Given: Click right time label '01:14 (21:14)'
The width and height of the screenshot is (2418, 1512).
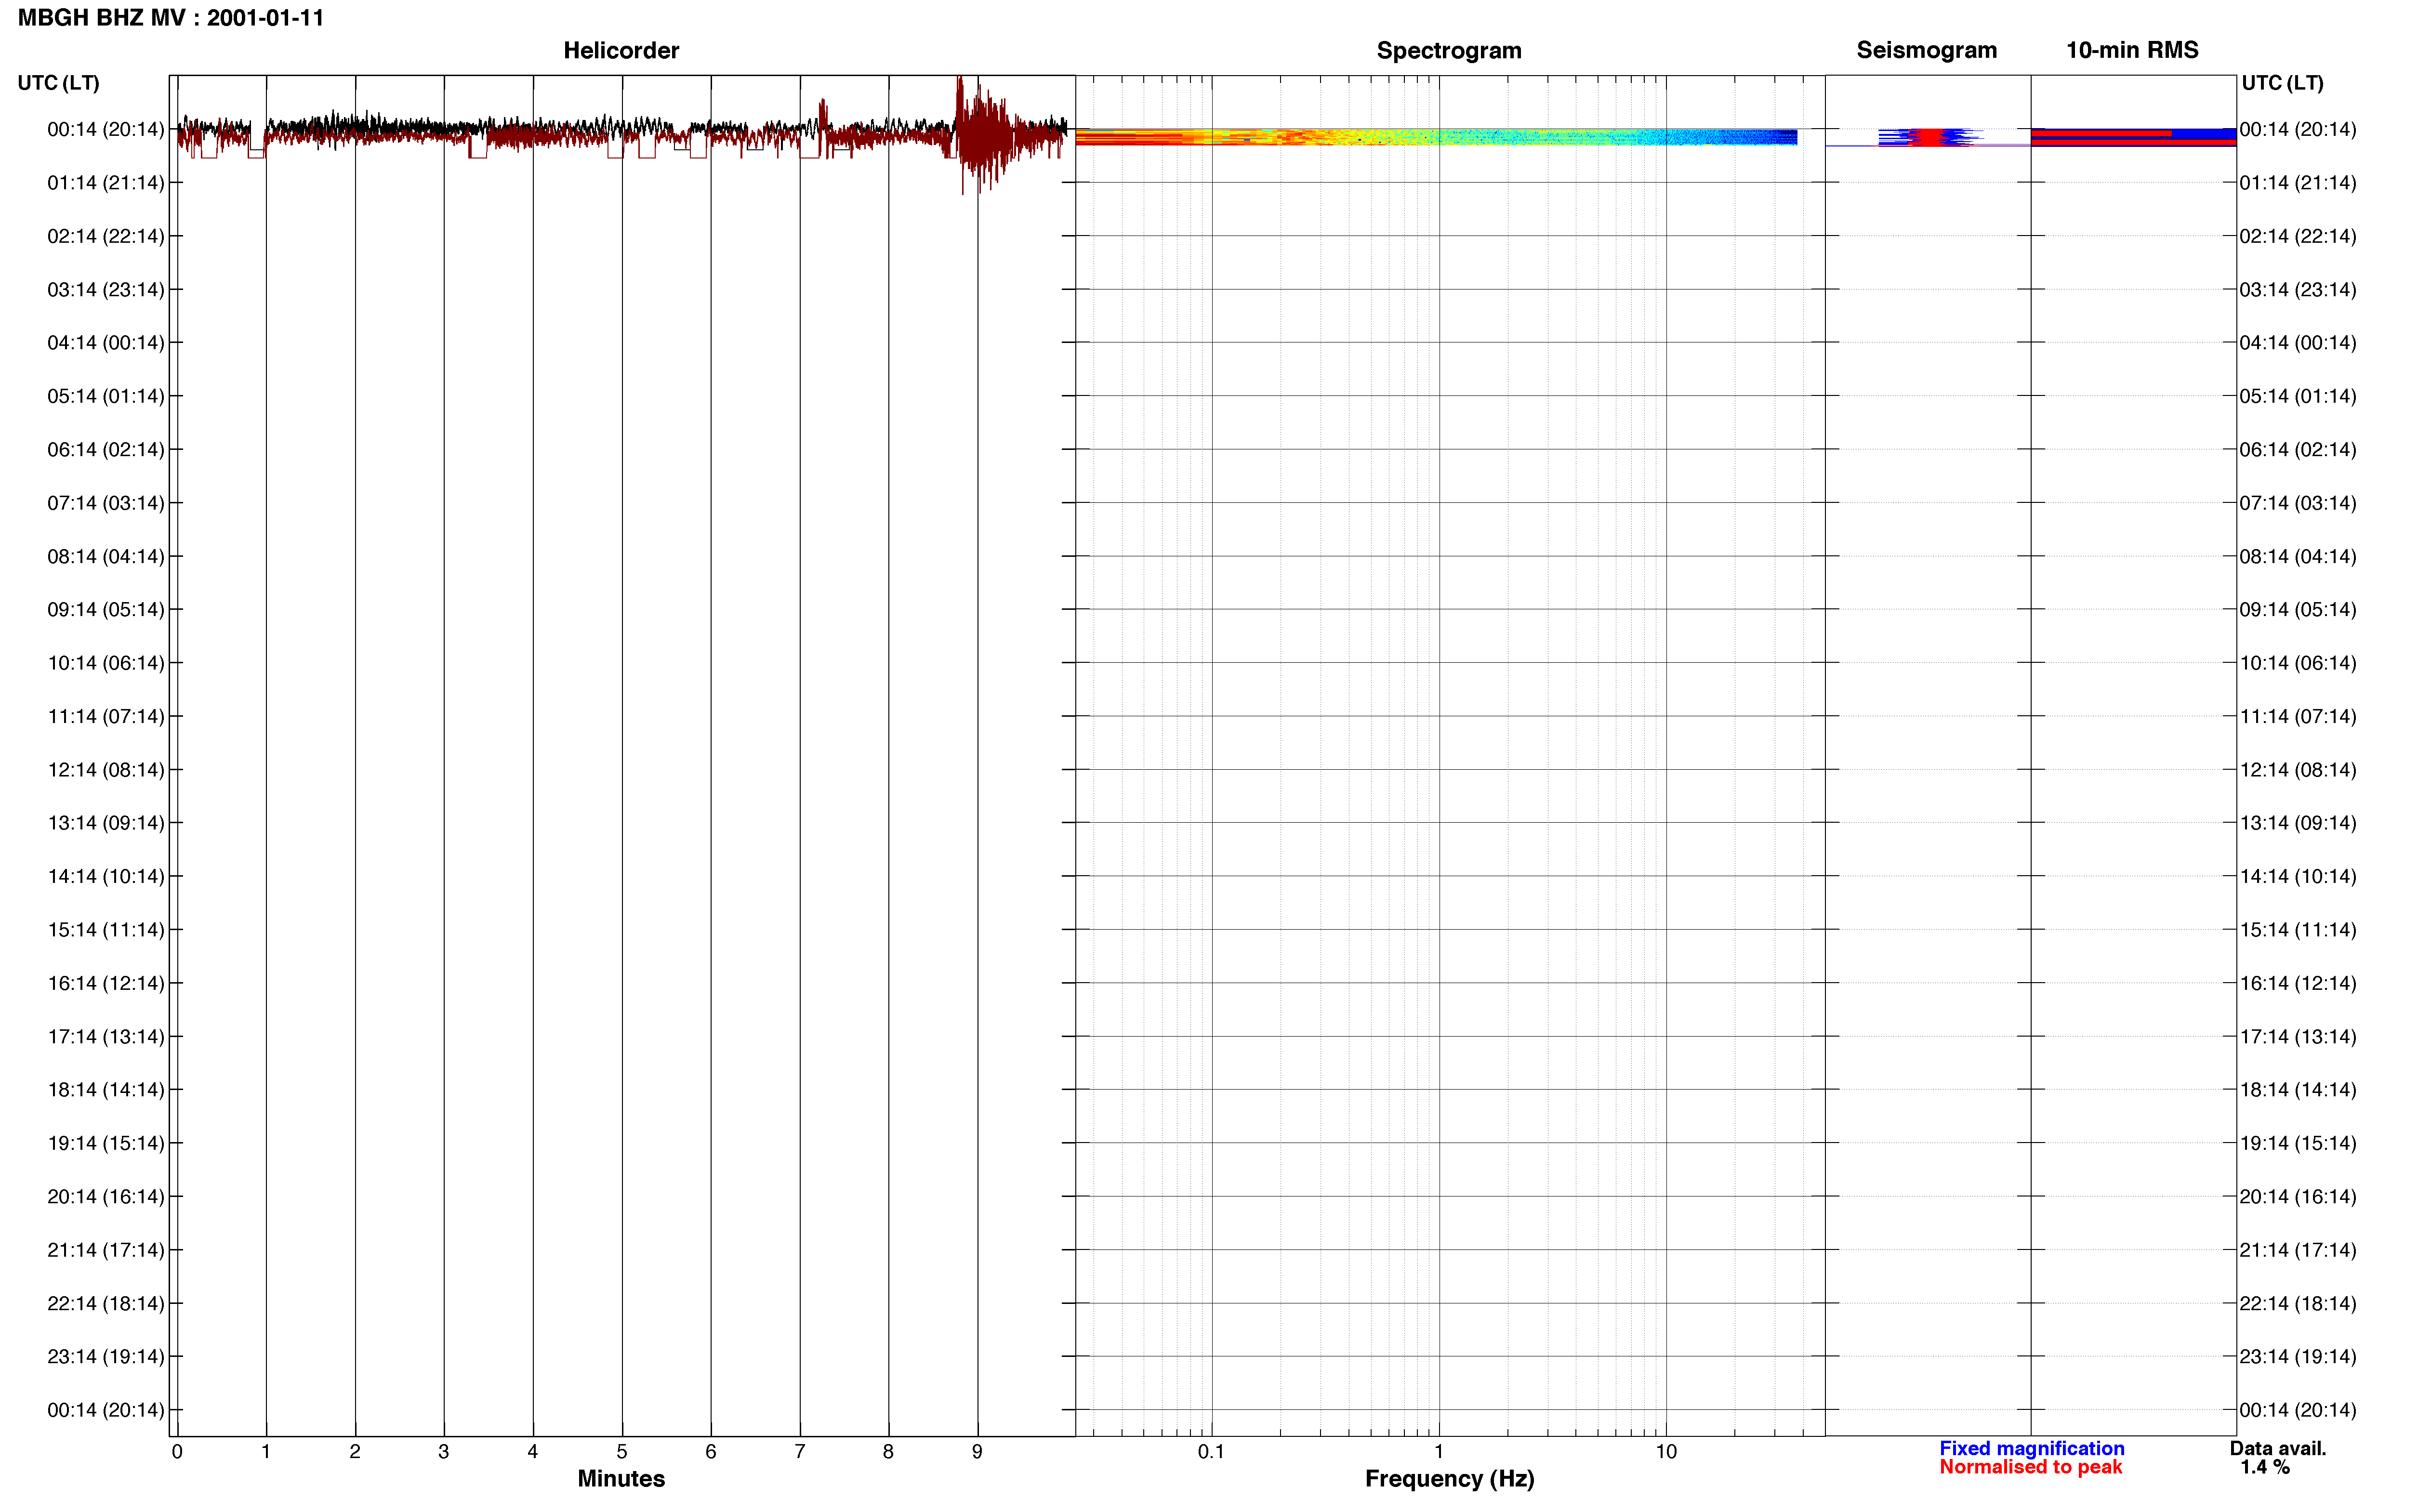Looking at the screenshot, I should click(x=2297, y=183).
